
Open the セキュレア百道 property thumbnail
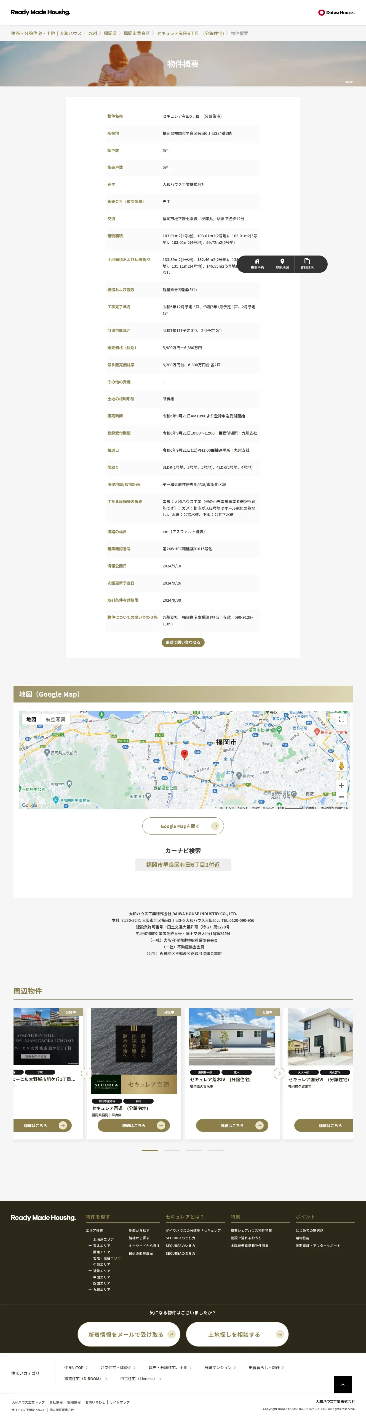pos(134,1051)
